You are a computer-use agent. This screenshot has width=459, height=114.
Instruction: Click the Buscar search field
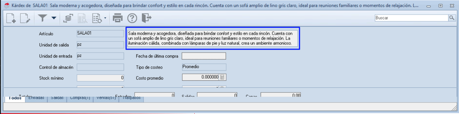[412, 18]
